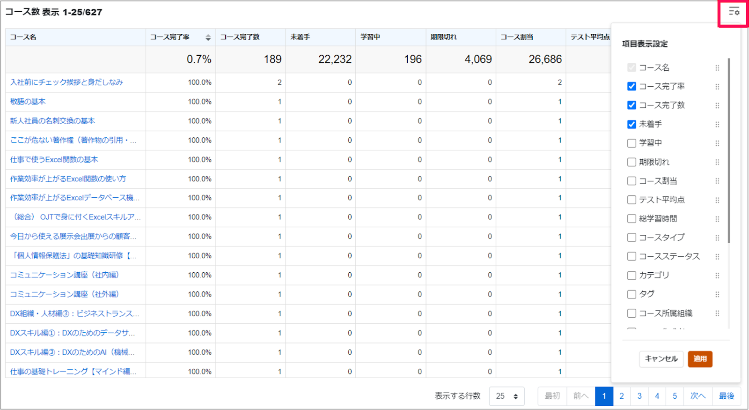Click the drag handle beside 学習中

[x=717, y=143]
